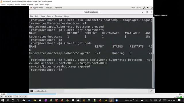Toggle VLC fullscreen mode
The width and height of the screenshot is (184, 103).
pos(14,97)
